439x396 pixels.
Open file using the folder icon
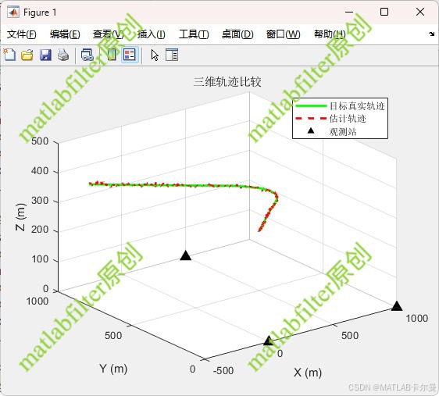27,55
